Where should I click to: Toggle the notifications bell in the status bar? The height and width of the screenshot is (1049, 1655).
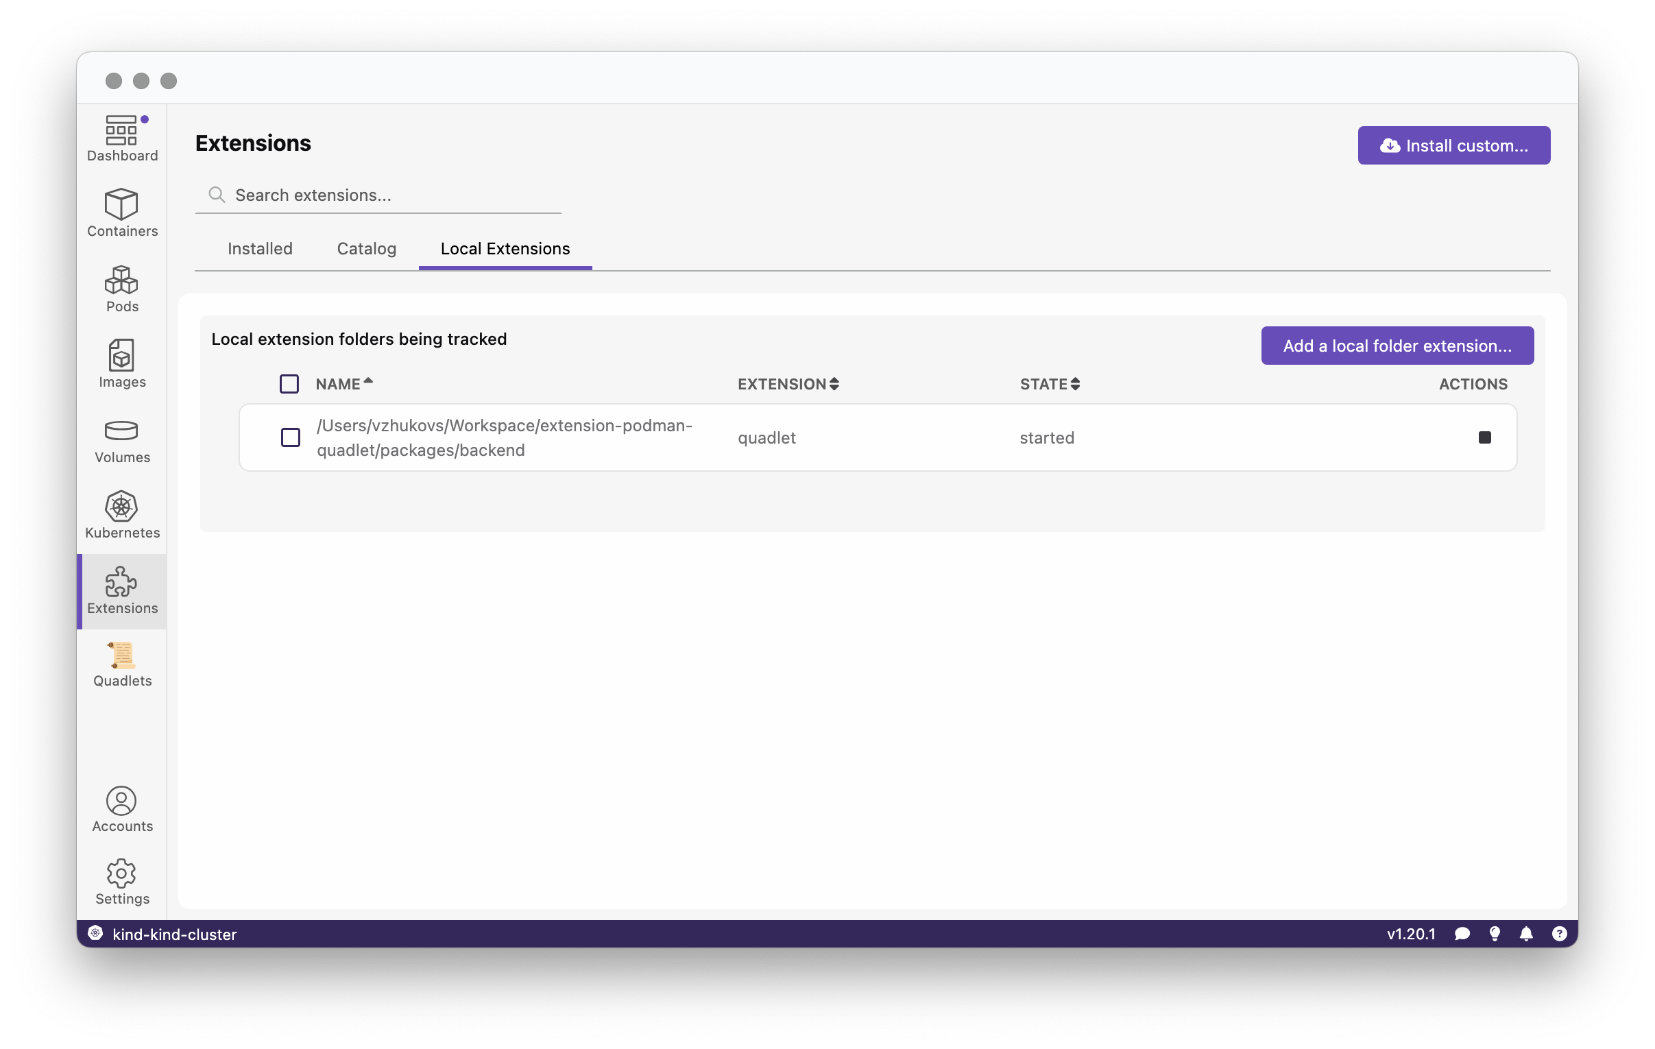[1527, 934]
